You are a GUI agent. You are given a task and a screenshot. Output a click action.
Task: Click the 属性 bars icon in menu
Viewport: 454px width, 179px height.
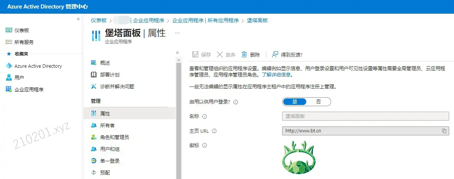(94, 114)
